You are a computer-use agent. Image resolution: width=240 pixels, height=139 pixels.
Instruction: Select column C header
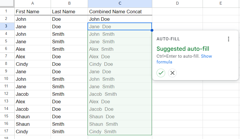click(x=120, y=3)
